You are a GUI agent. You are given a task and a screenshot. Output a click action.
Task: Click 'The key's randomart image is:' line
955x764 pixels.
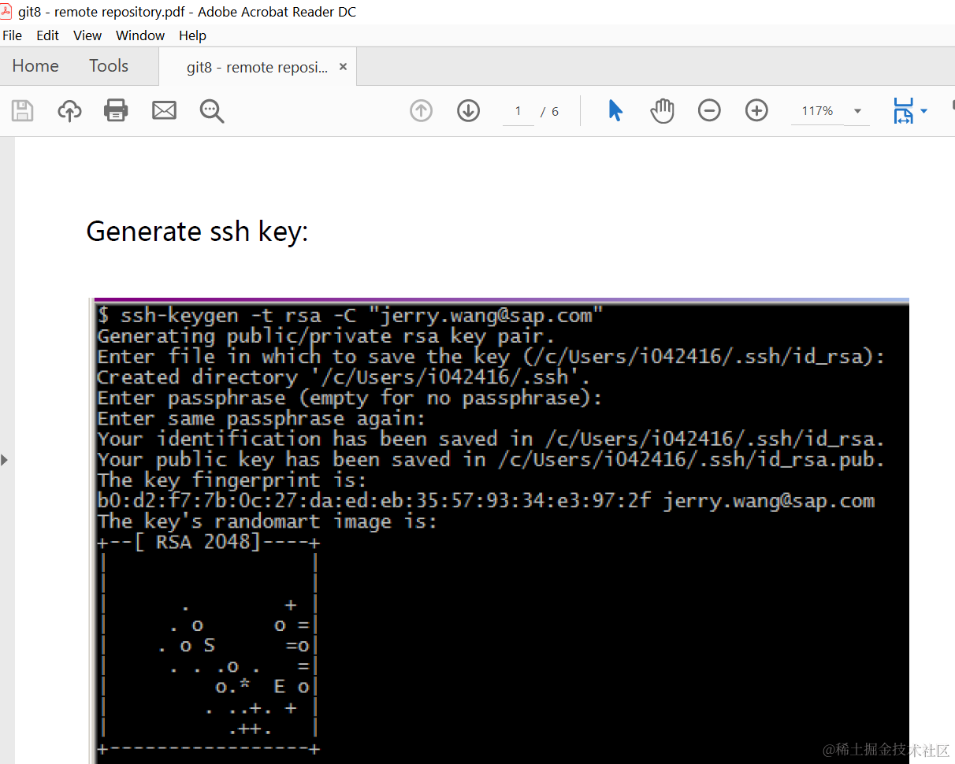[267, 521]
